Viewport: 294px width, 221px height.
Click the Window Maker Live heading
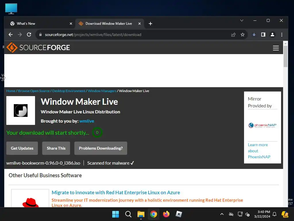coord(79,102)
